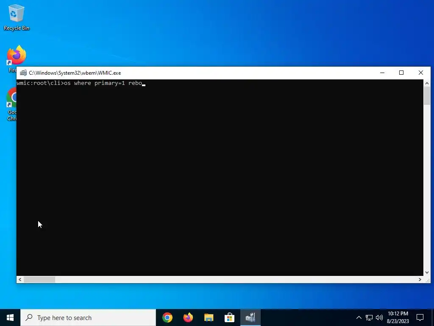This screenshot has height=326, width=434.
Task: Click the WMIC window title bar icon
Action: [23, 73]
